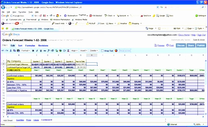Apply underline formatting
The width and height of the screenshot is (208, 127).
tap(41, 51)
